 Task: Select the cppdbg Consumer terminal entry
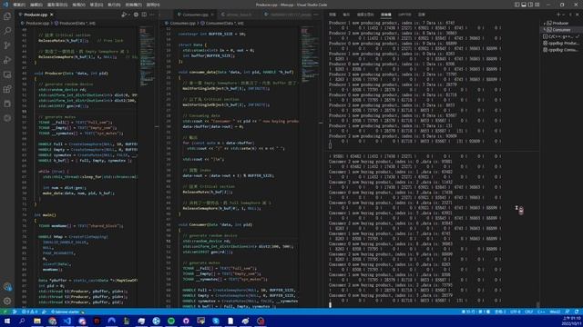561,50
